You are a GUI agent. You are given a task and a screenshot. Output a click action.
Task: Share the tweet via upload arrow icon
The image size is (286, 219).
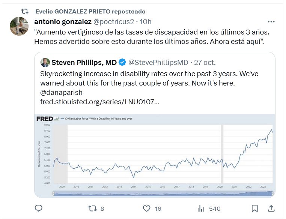pos(271,208)
